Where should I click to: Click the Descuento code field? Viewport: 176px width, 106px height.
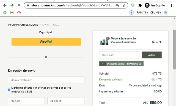pyautogui.click(x=119, y=55)
